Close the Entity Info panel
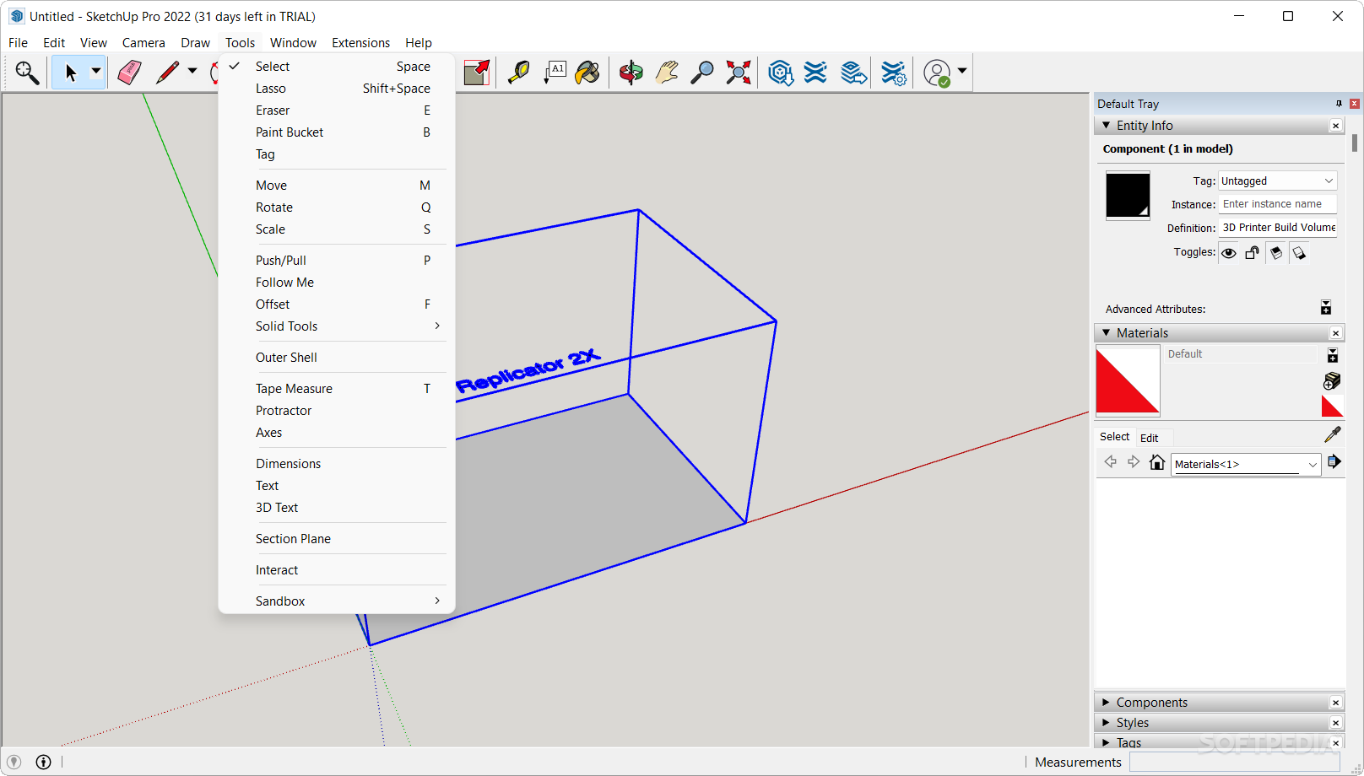Image resolution: width=1364 pixels, height=776 pixels. coord(1335,126)
